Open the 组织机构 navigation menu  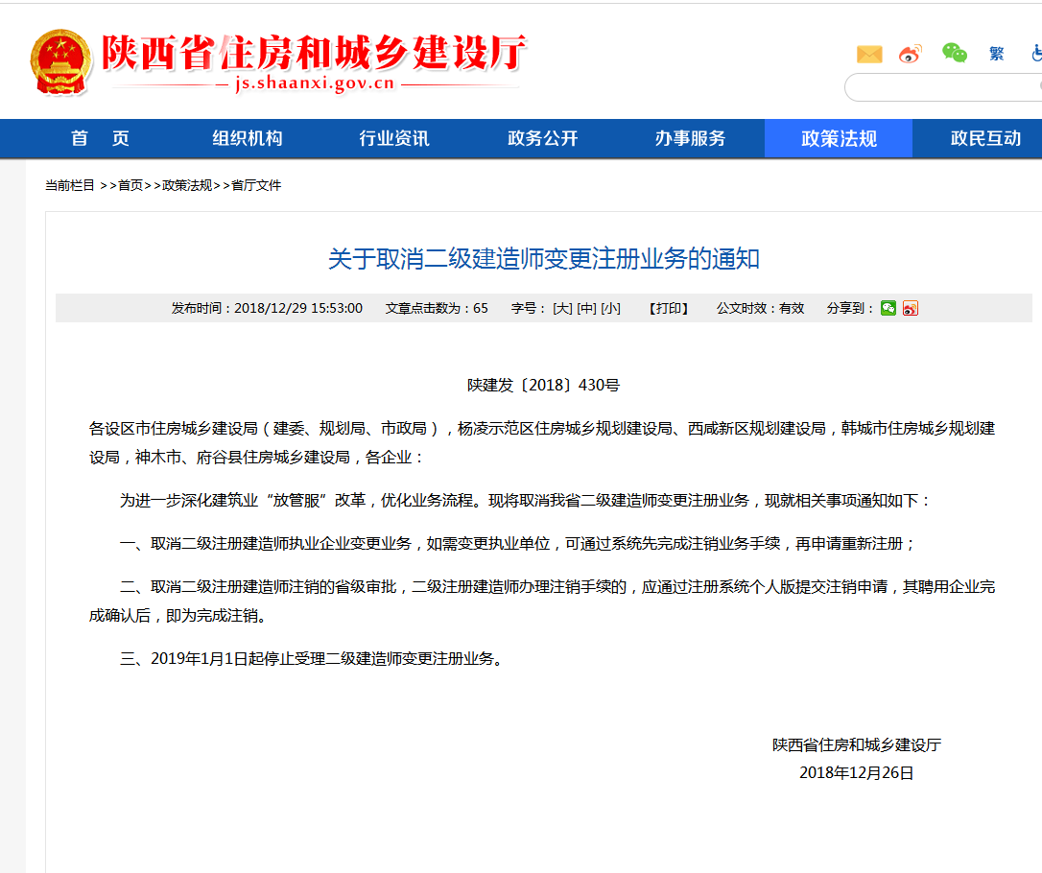(248, 138)
